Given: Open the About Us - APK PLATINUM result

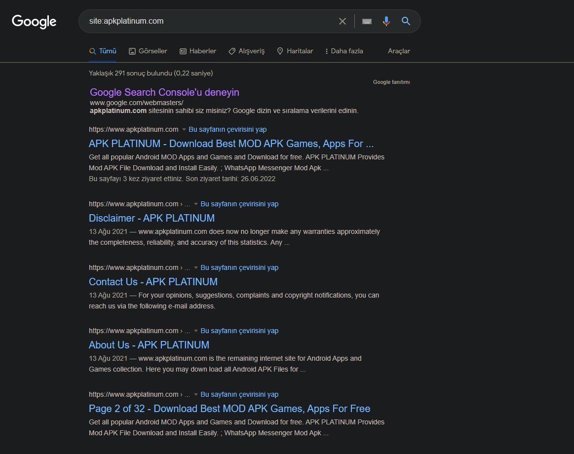Looking at the screenshot, I should pyautogui.click(x=149, y=345).
